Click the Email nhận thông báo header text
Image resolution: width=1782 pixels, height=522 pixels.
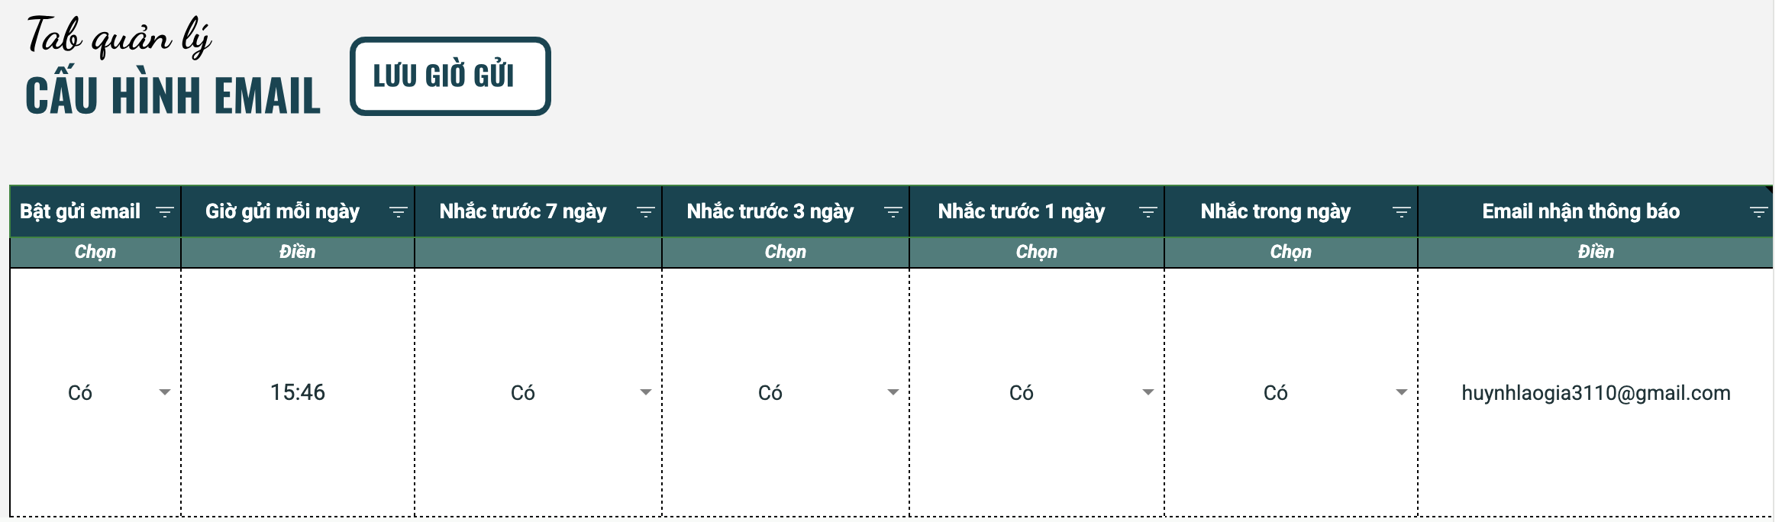pyautogui.click(x=1580, y=211)
